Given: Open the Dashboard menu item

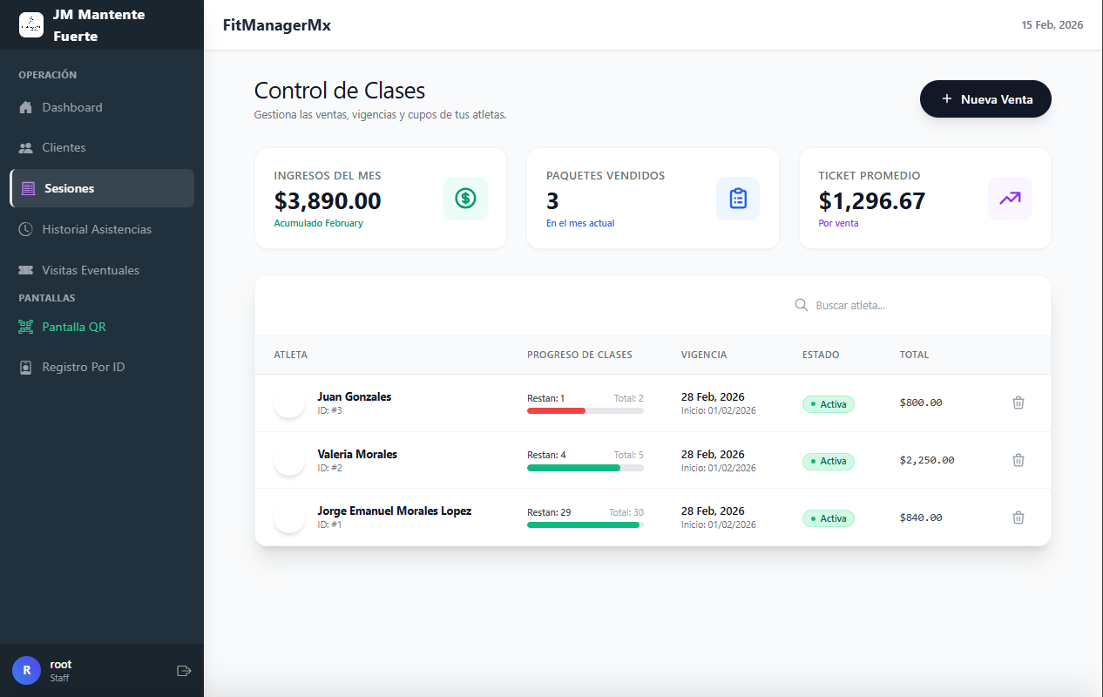Looking at the screenshot, I should (72, 107).
